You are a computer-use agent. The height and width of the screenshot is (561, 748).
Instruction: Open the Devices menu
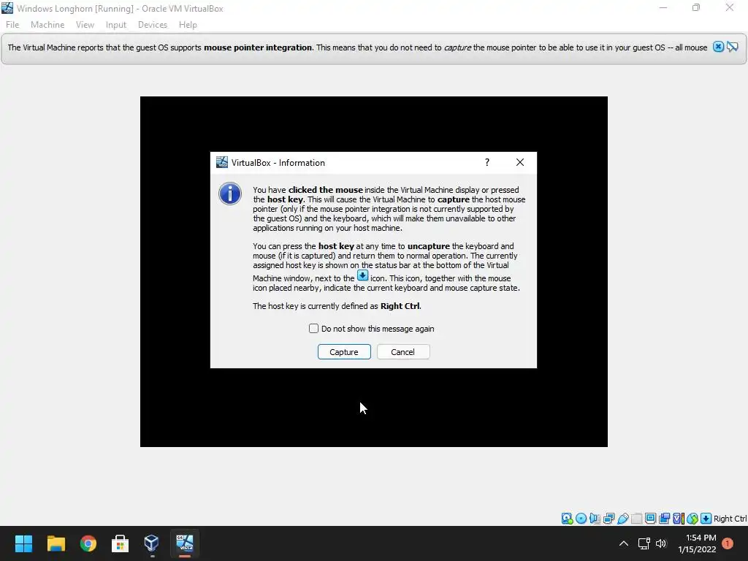tap(152, 24)
